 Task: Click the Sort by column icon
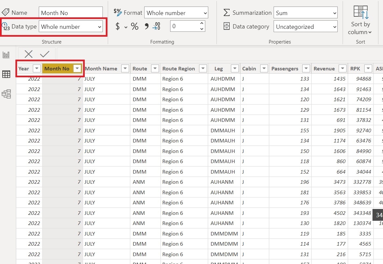[x=361, y=12]
